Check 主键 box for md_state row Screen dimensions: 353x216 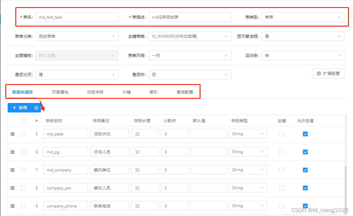pos(282,134)
